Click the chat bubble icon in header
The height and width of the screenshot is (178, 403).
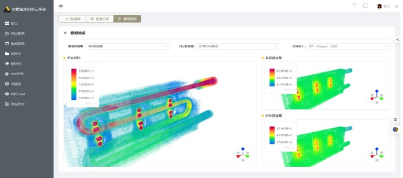point(365,6)
